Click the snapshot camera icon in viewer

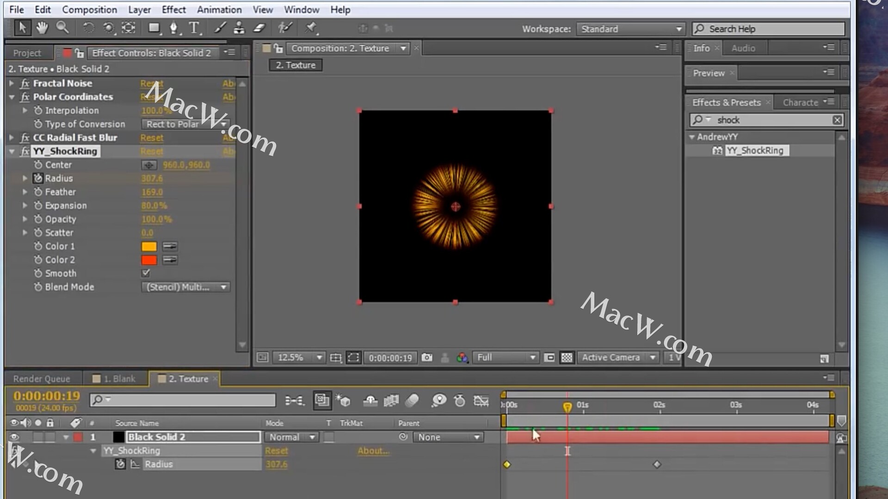(x=427, y=358)
